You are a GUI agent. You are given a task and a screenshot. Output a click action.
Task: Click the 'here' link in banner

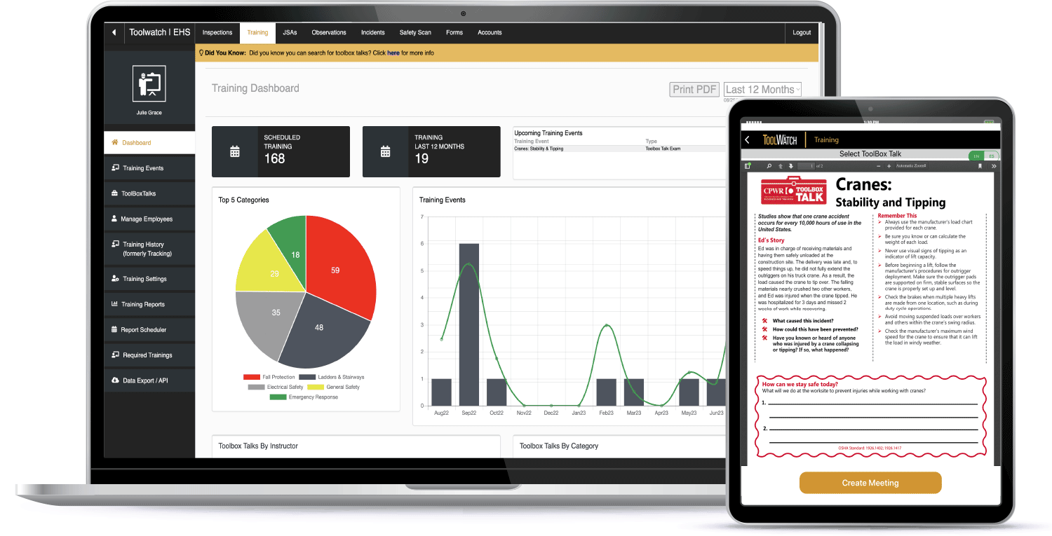point(393,53)
